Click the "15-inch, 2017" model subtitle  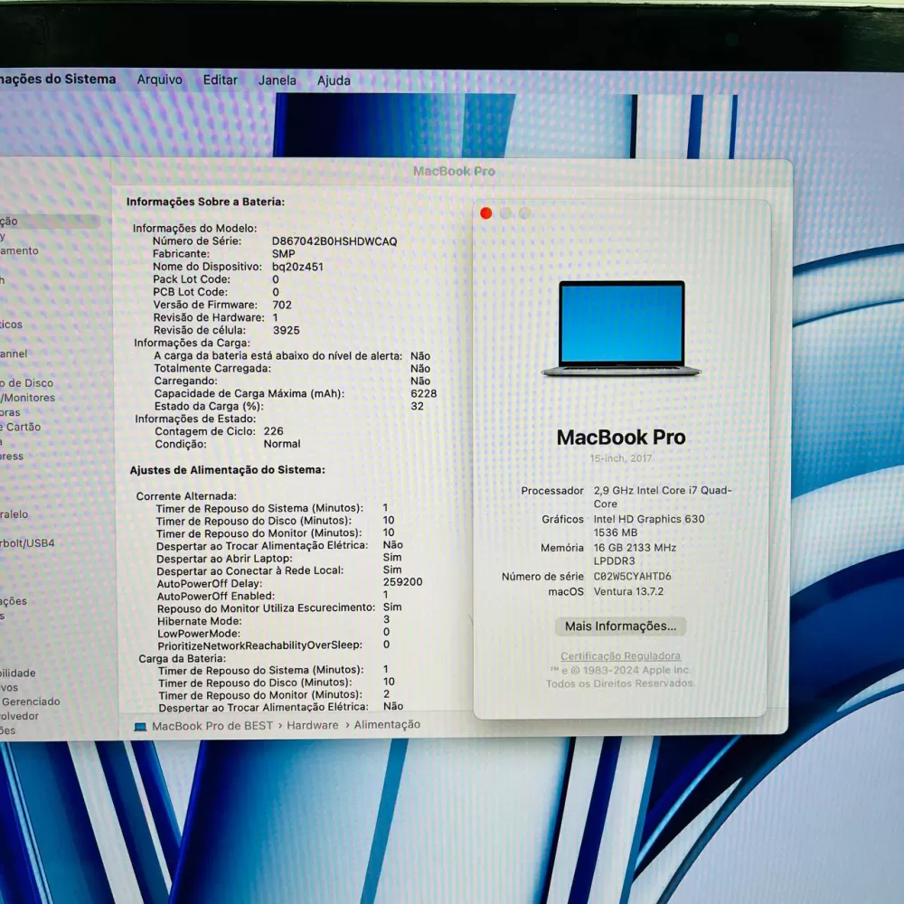click(621, 459)
